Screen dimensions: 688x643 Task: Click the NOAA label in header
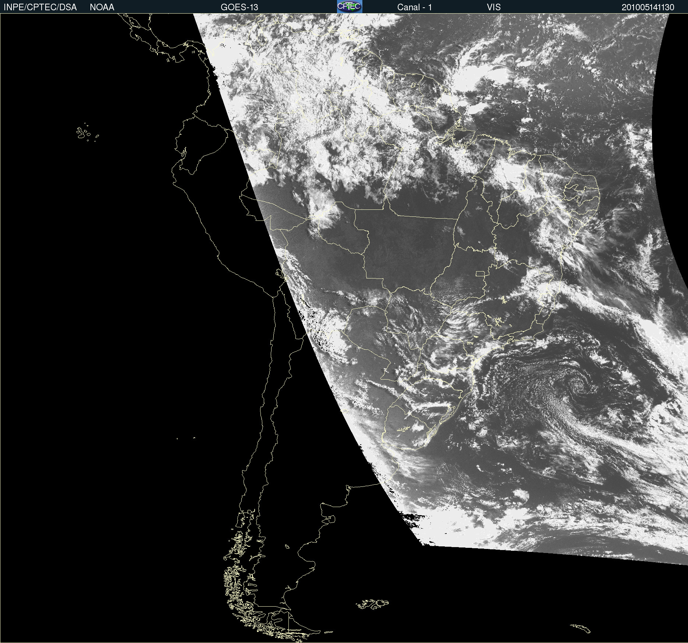pyautogui.click(x=102, y=7)
